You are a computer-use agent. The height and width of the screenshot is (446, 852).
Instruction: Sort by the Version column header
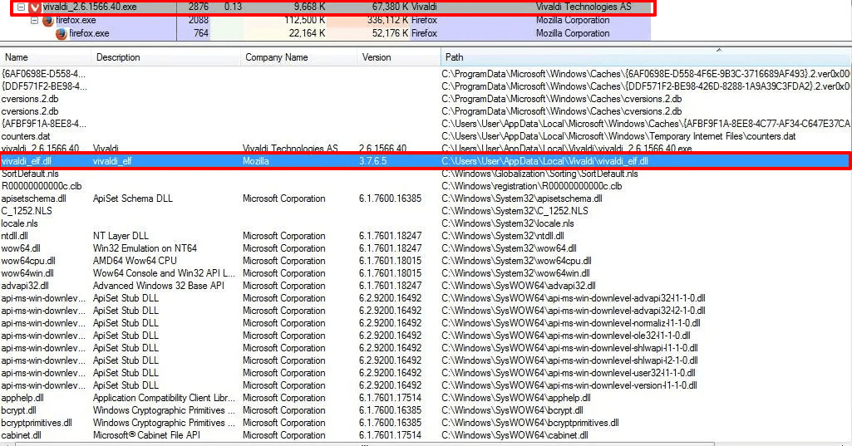click(x=398, y=57)
